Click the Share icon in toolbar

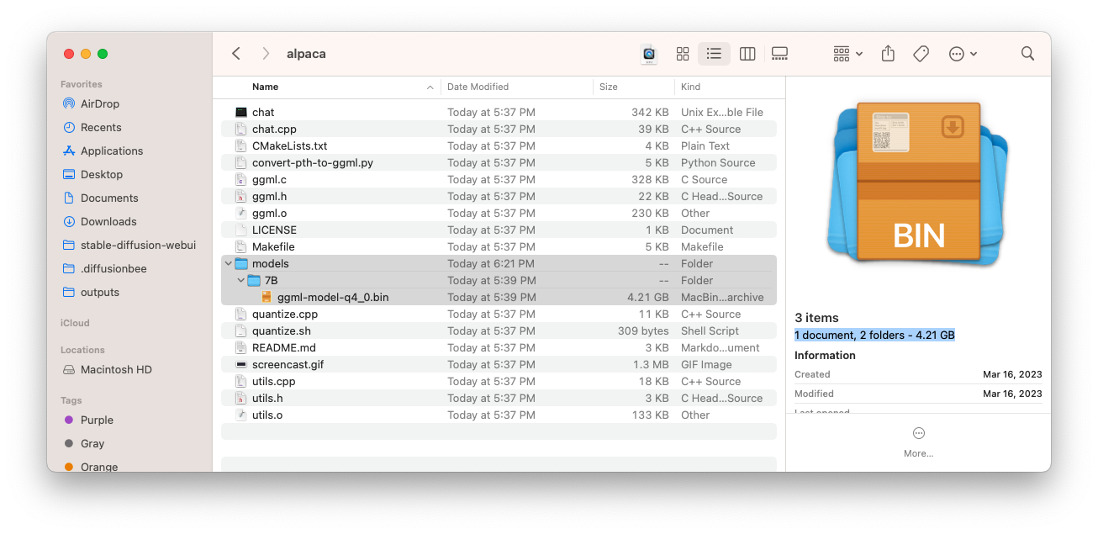point(888,54)
